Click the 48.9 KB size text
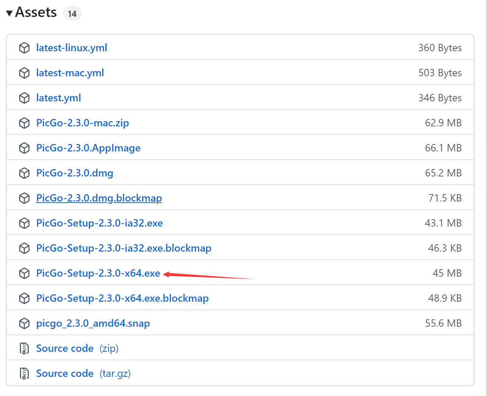This screenshot has height=396, width=487. pyautogui.click(x=445, y=298)
